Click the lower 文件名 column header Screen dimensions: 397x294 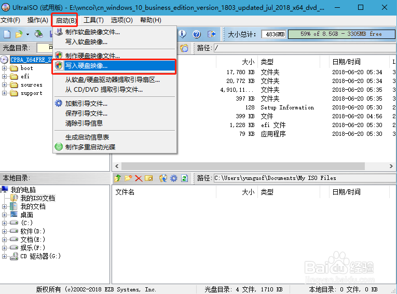pos(165,192)
